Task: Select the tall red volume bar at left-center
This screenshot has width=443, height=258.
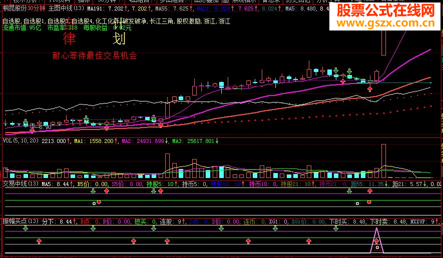Action: [168, 165]
